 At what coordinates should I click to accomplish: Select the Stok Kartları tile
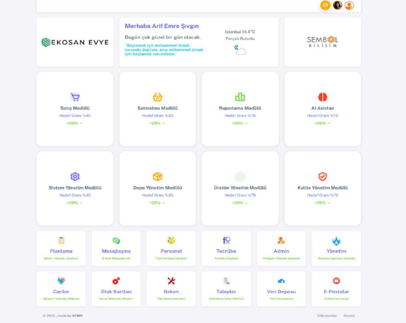pyautogui.click(x=116, y=289)
